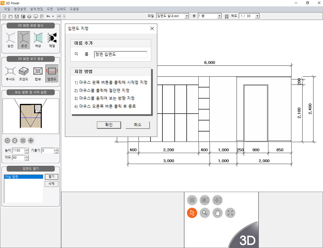Select the 조감도 bird's-eye view
This screenshot has width=323, height=248.
click(24, 73)
